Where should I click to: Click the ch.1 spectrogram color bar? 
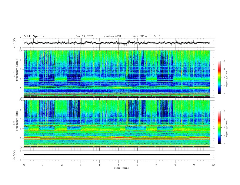219,77
